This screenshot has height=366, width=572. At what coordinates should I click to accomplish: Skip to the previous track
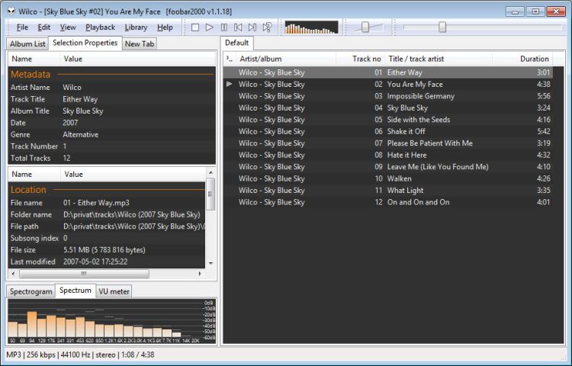click(238, 27)
